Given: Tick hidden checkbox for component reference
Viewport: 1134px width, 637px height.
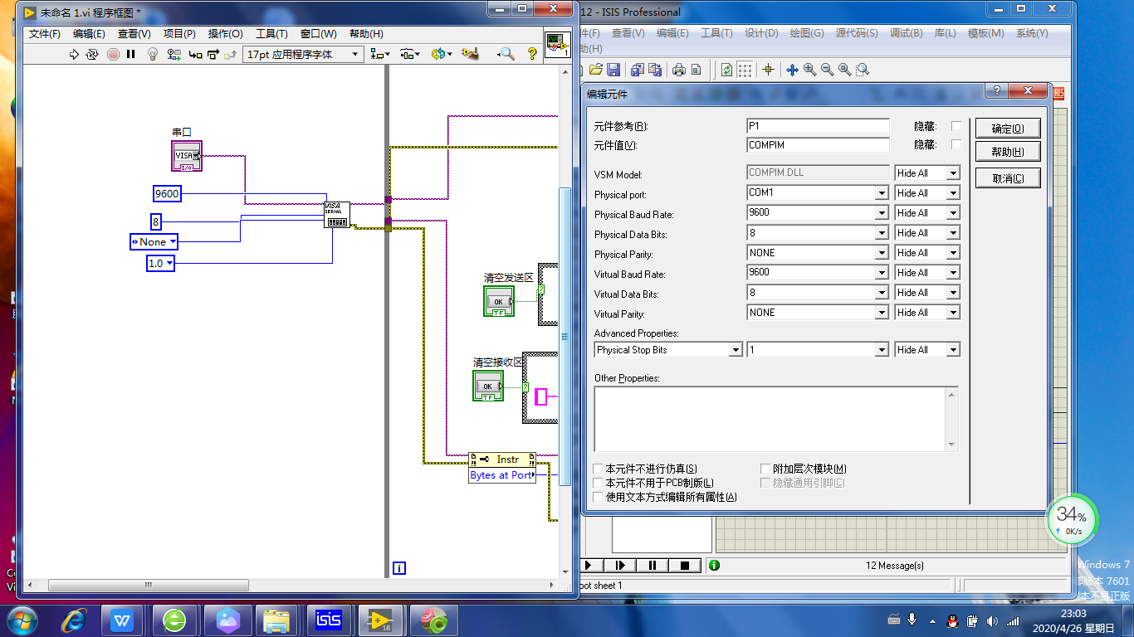Looking at the screenshot, I should pos(956,126).
